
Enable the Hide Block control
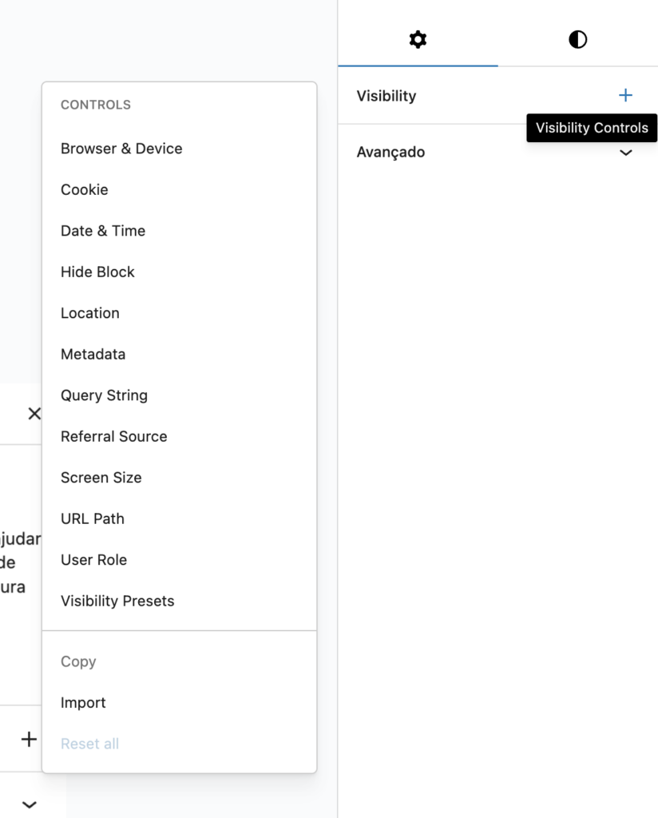[179, 272]
